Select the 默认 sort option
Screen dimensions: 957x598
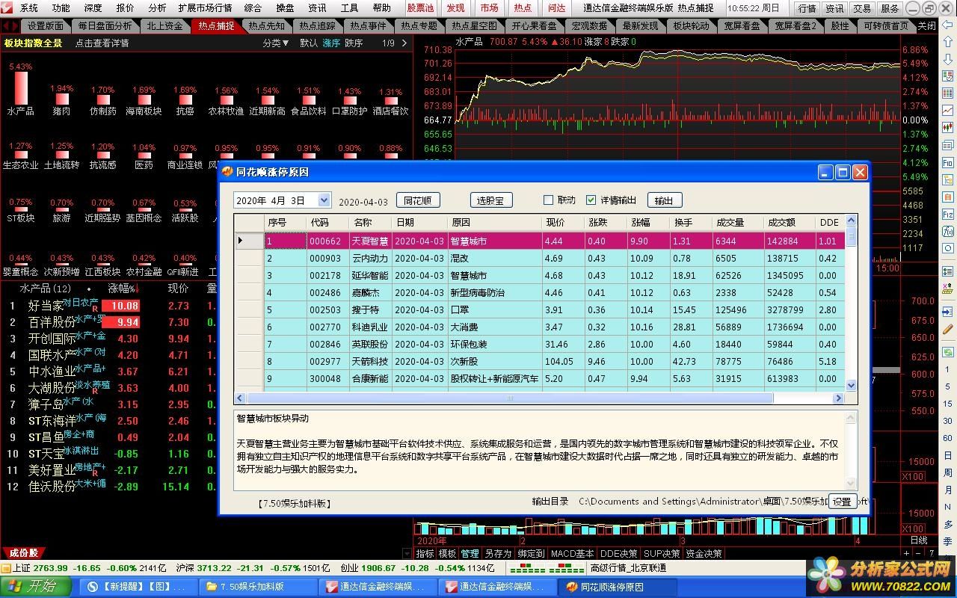309,43
